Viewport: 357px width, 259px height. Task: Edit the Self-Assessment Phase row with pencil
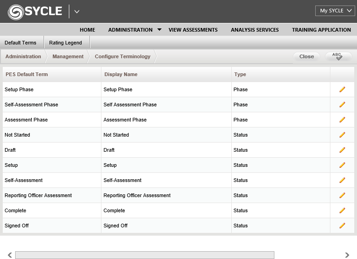click(342, 105)
